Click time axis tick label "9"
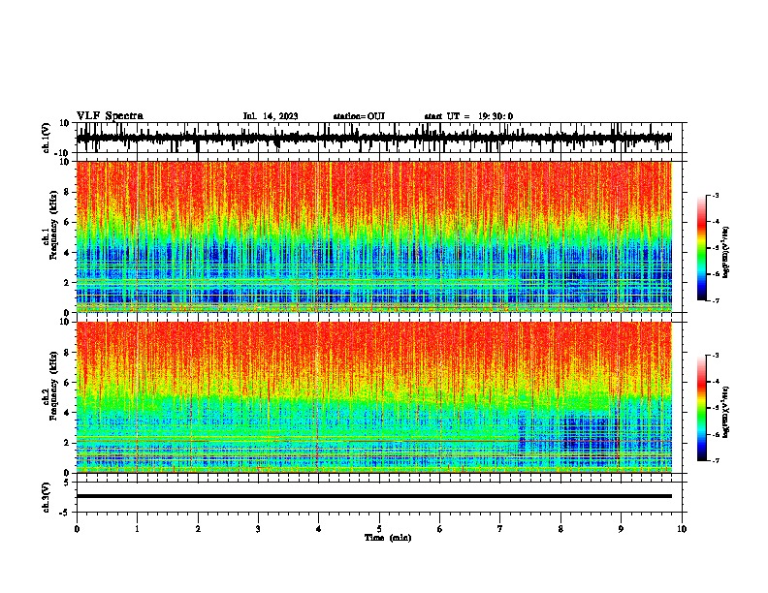The width and height of the screenshot is (768, 593). coord(621,529)
